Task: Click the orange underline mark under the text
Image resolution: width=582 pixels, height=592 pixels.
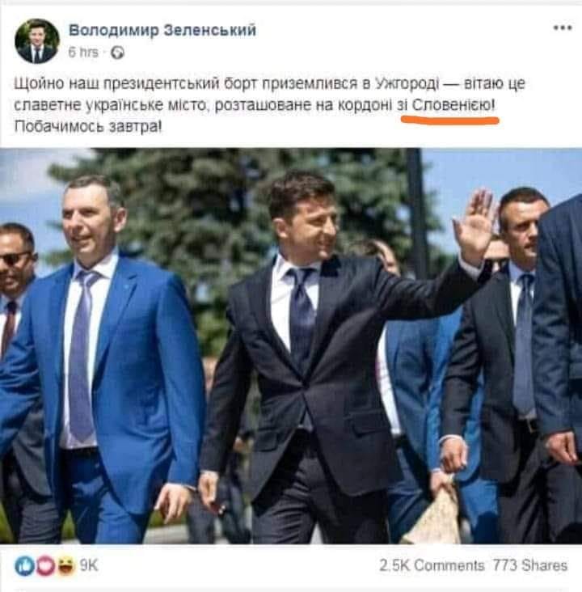Action: [x=450, y=121]
